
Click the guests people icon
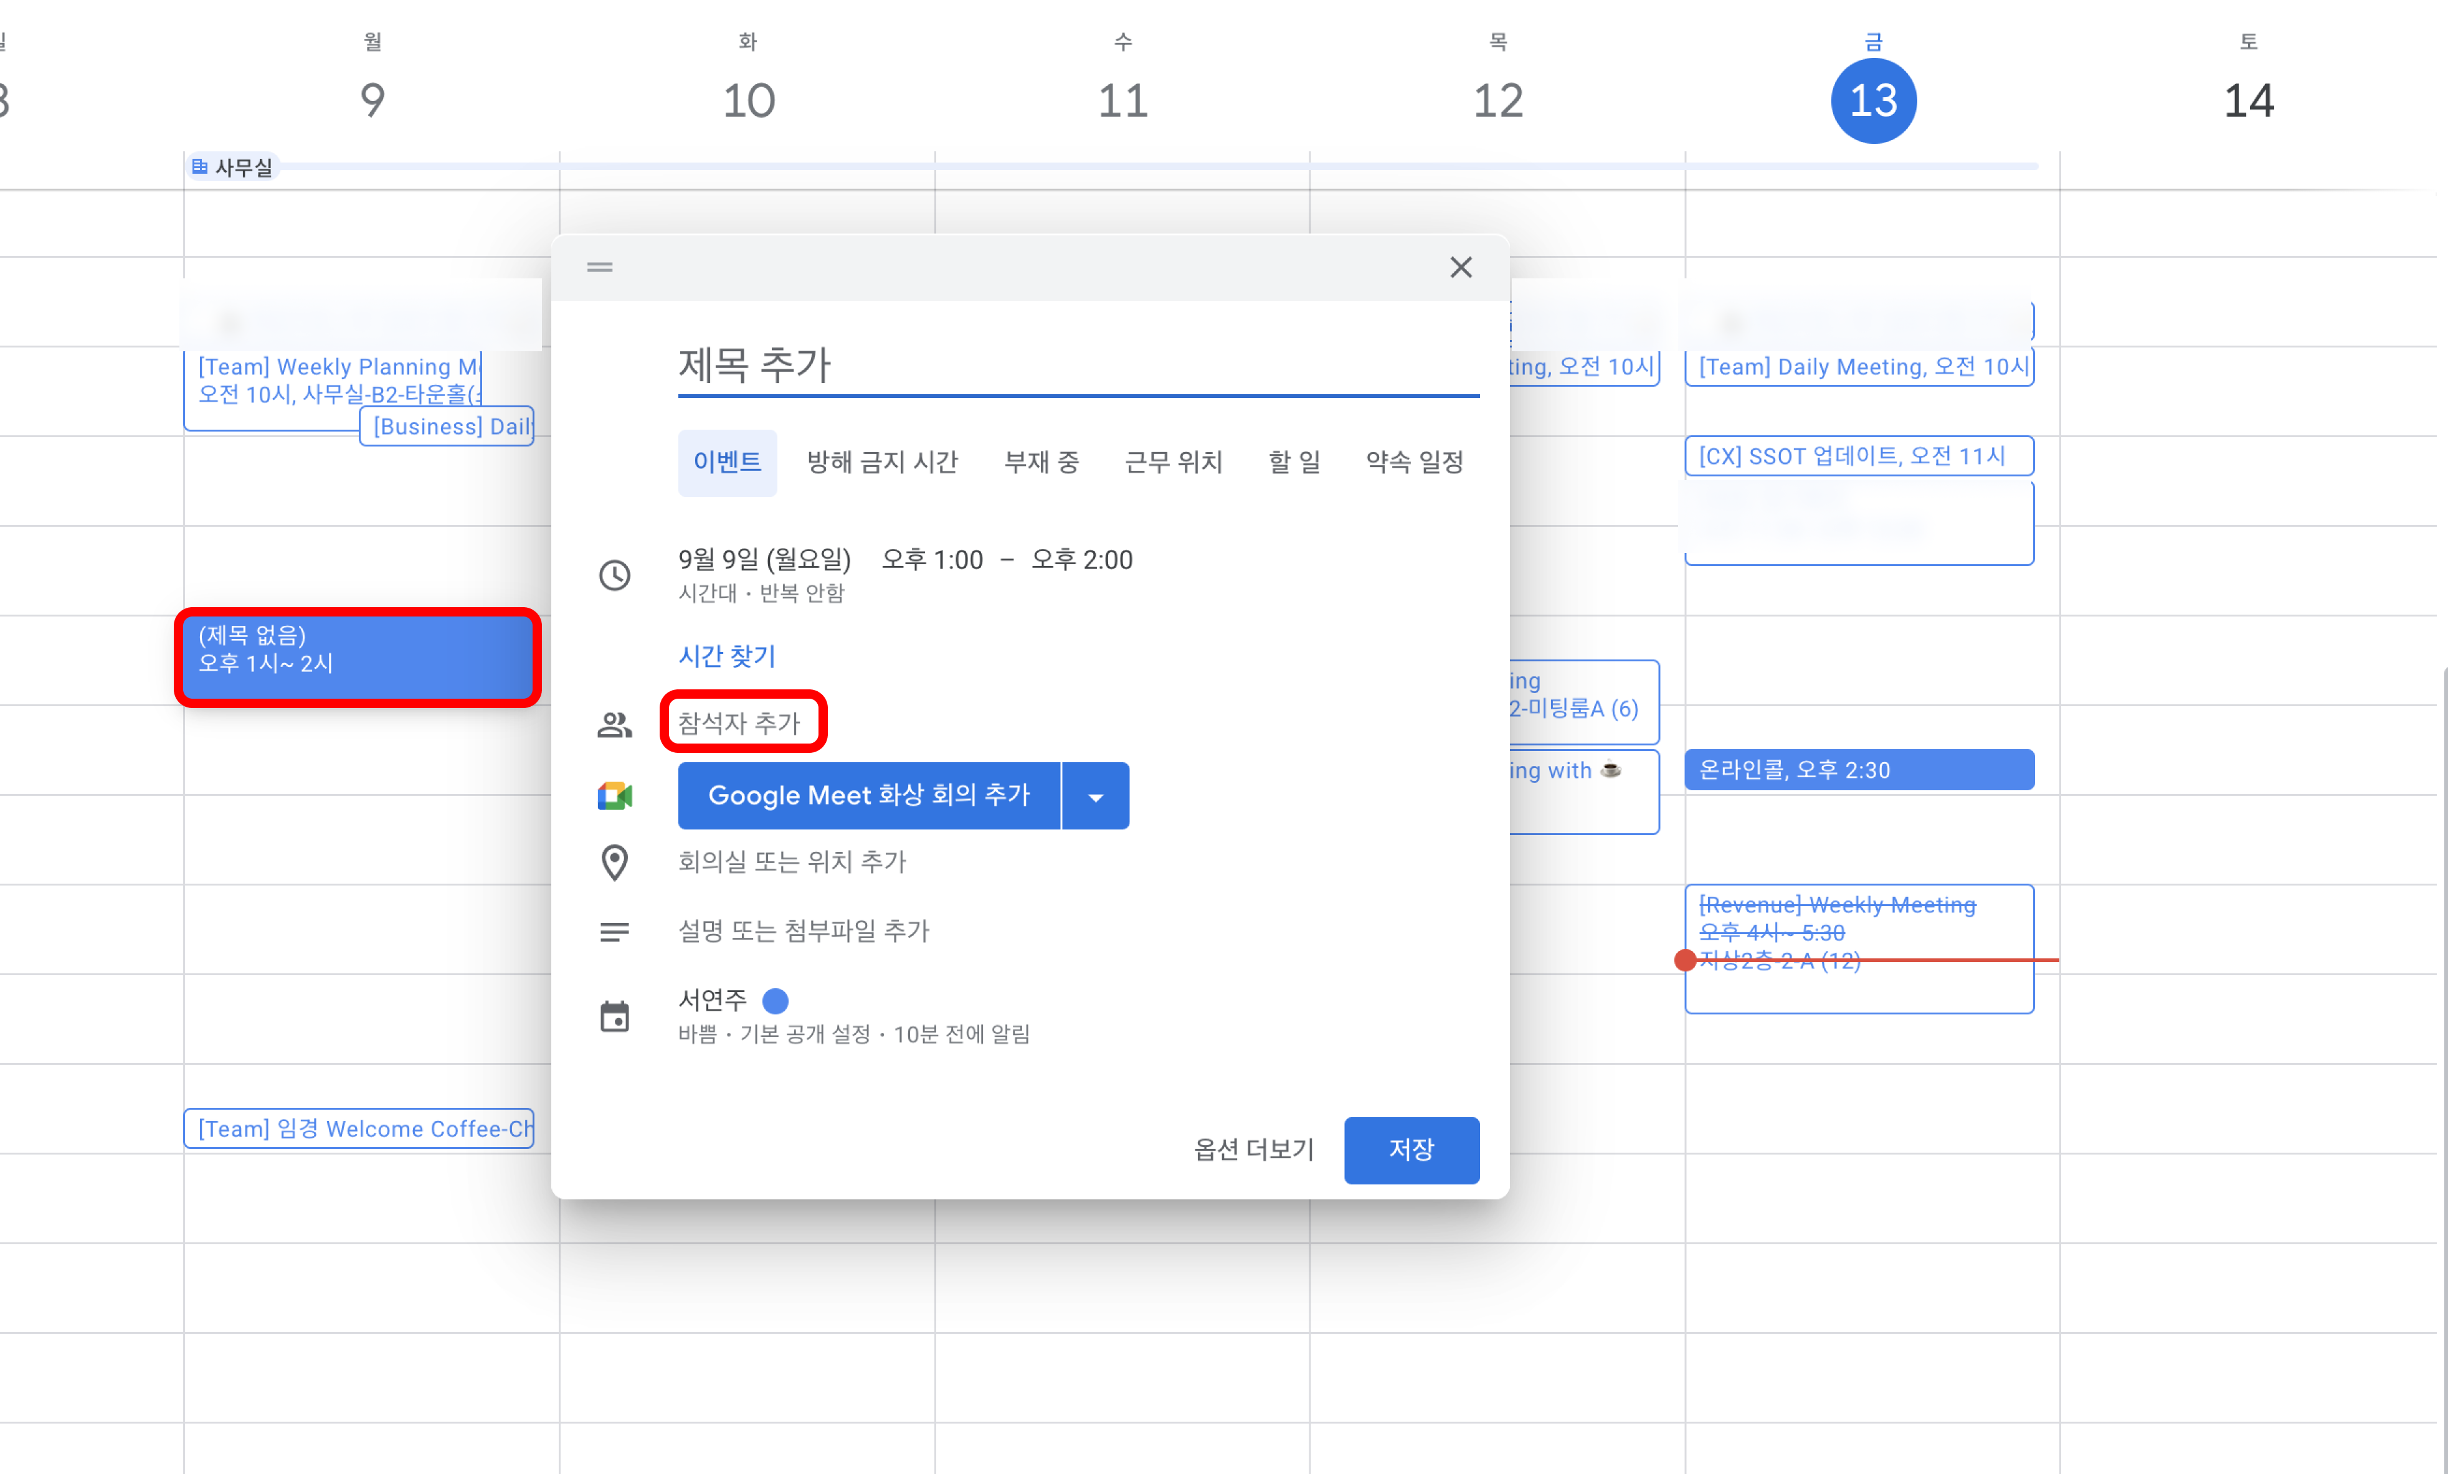click(x=614, y=725)
